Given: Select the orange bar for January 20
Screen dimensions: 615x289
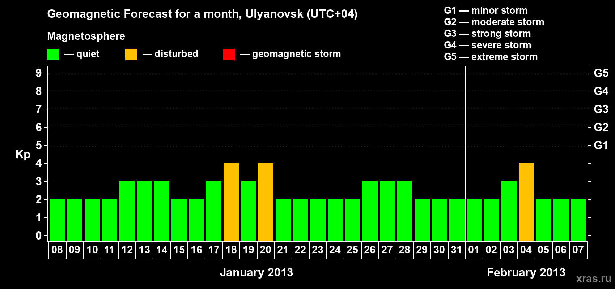Looking at the screenshot, I should tap(266, 202).
